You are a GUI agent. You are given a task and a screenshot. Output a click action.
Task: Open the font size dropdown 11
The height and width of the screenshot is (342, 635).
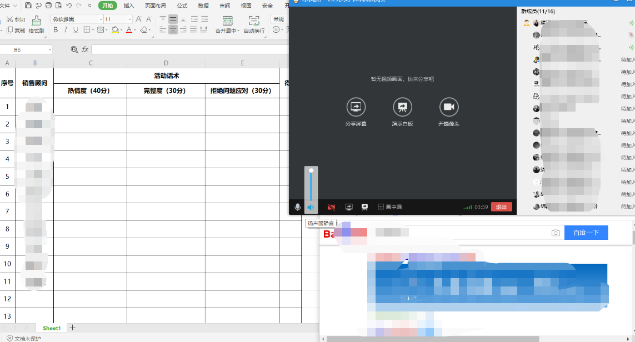[129, 19]
